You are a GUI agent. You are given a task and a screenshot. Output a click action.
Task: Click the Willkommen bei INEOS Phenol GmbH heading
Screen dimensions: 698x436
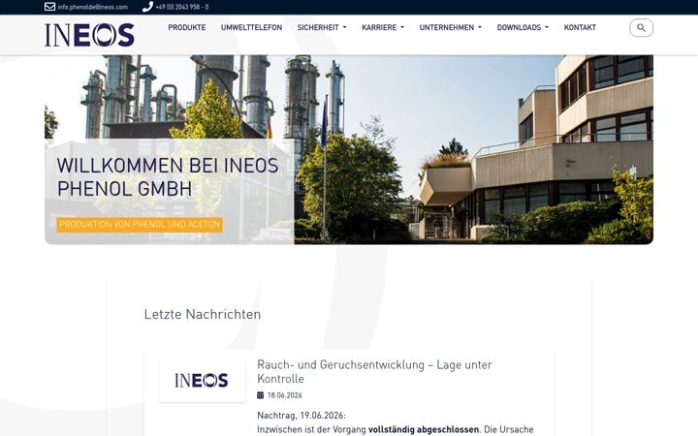pos(168,177)
